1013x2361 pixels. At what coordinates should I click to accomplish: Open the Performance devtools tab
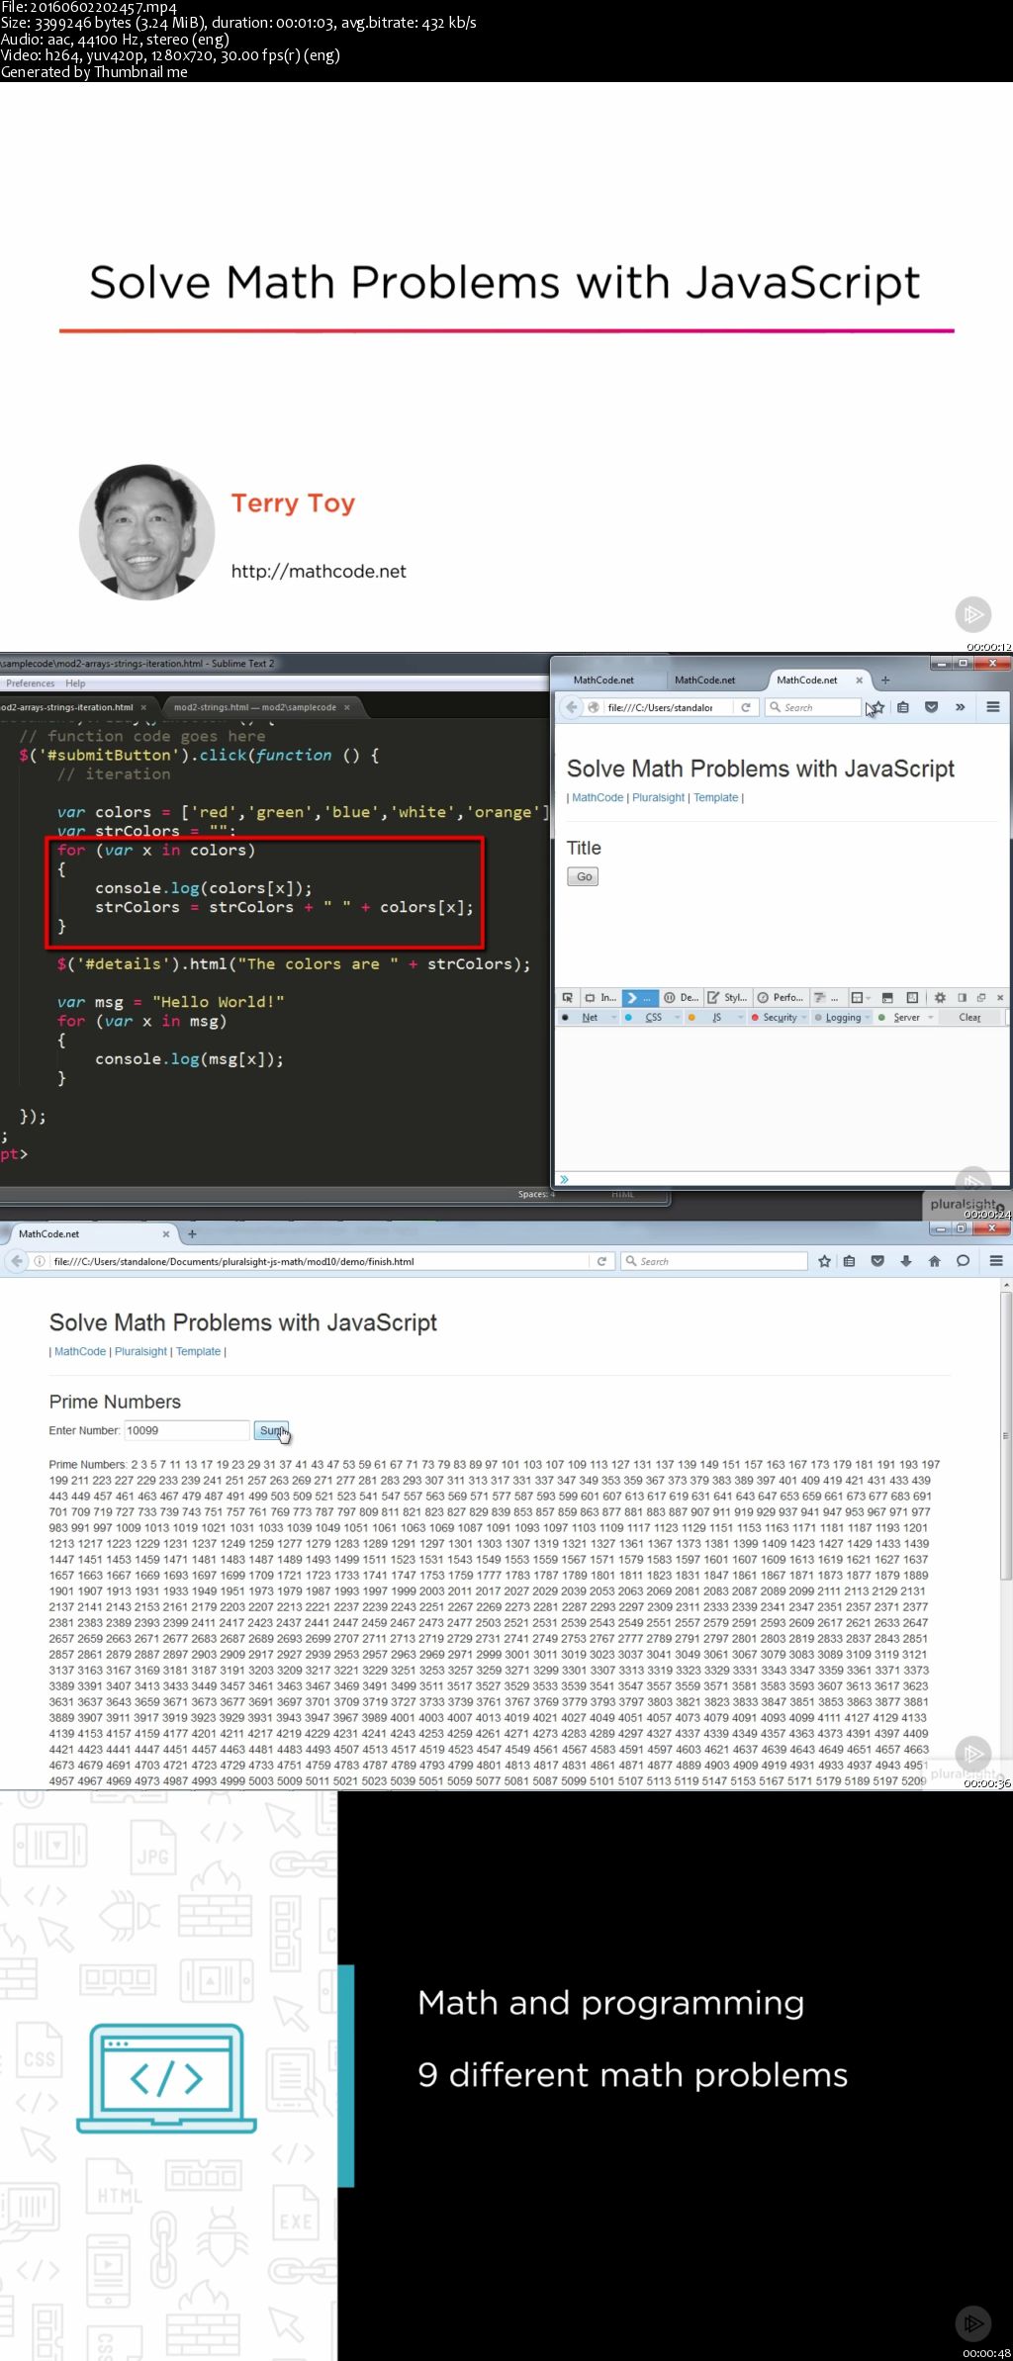[x=781, y=997]
